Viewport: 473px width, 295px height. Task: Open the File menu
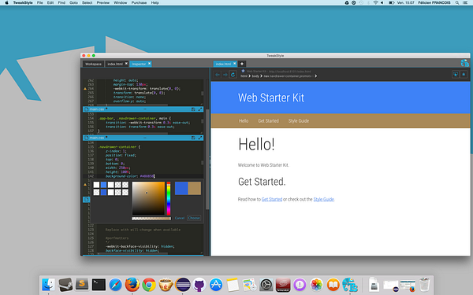[40, 2]
